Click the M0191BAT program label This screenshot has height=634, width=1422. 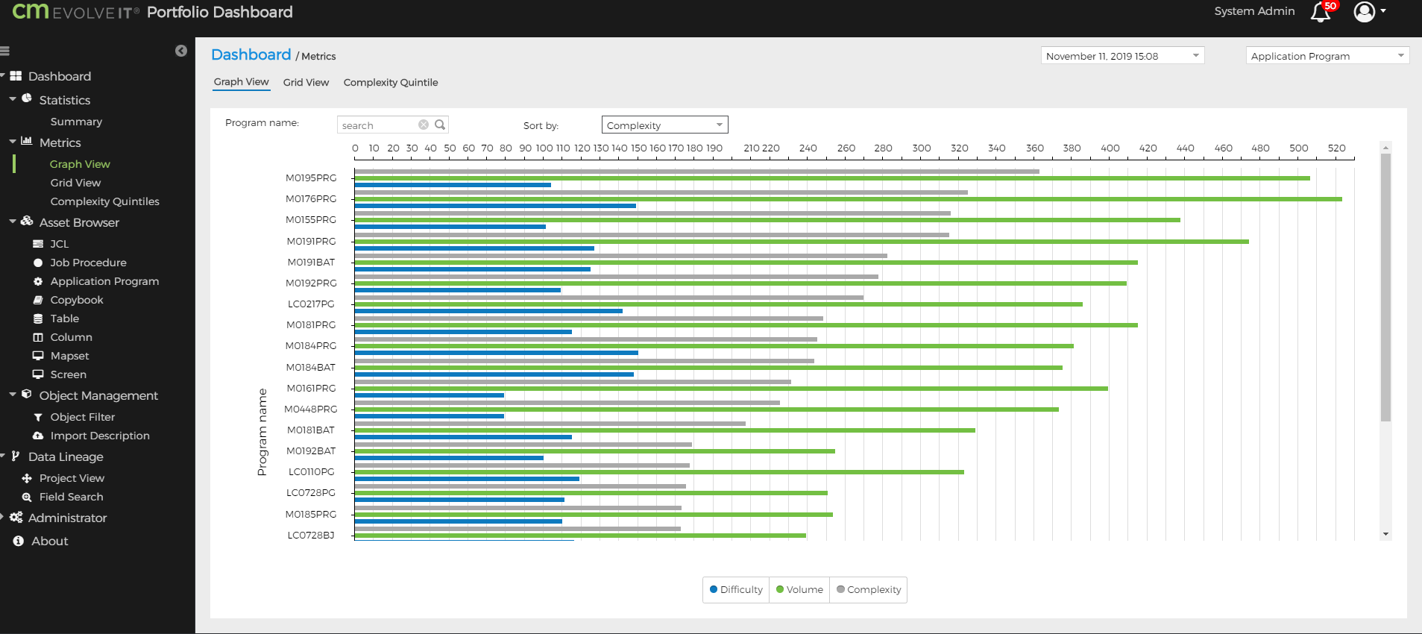tap(311, 263)
